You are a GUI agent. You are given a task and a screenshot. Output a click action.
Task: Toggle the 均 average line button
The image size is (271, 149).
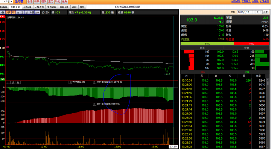pyautogui.click(x=13, y=12)
